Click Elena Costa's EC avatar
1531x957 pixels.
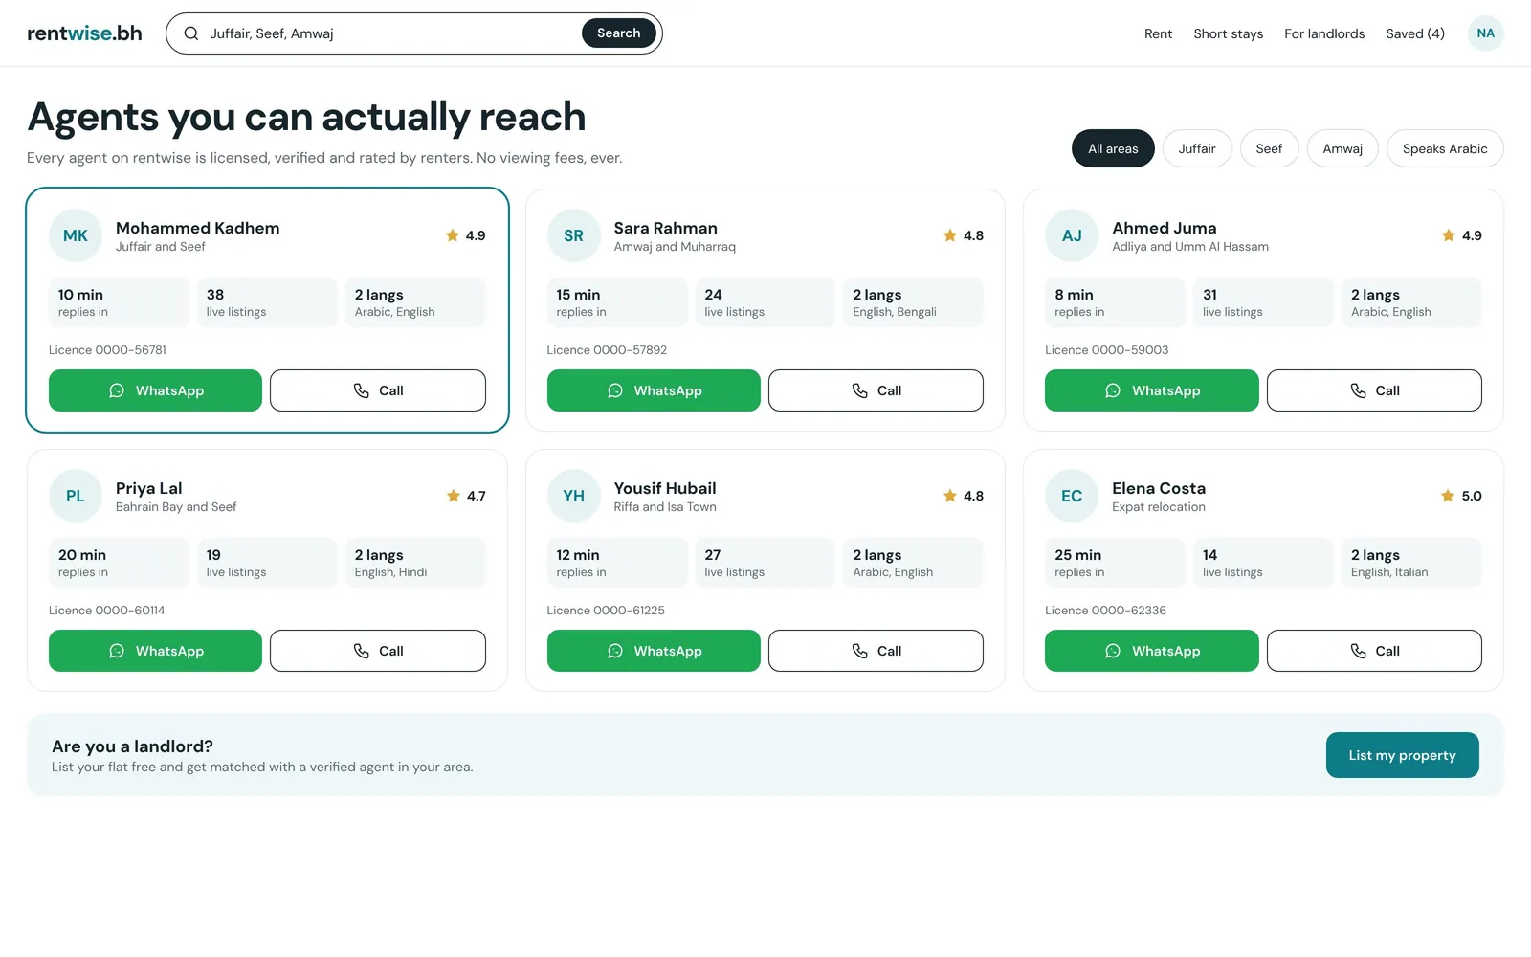click(1072, 496)
